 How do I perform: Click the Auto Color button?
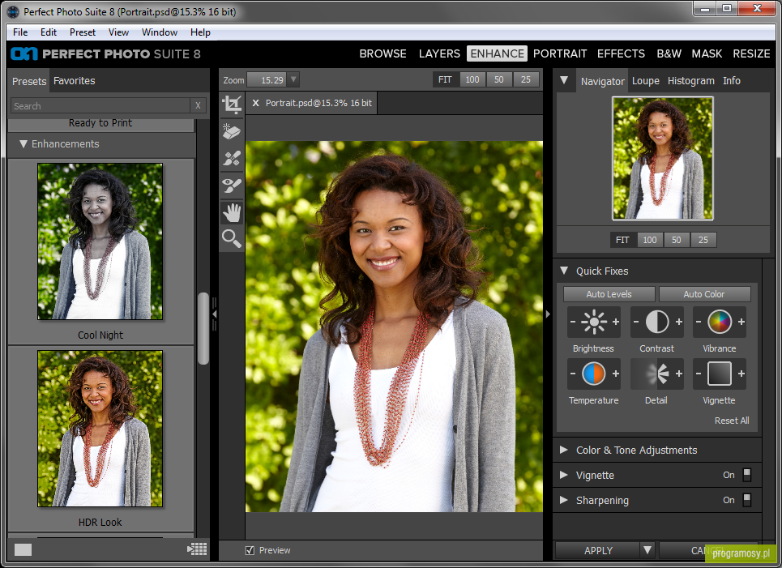tap(704, 294)
